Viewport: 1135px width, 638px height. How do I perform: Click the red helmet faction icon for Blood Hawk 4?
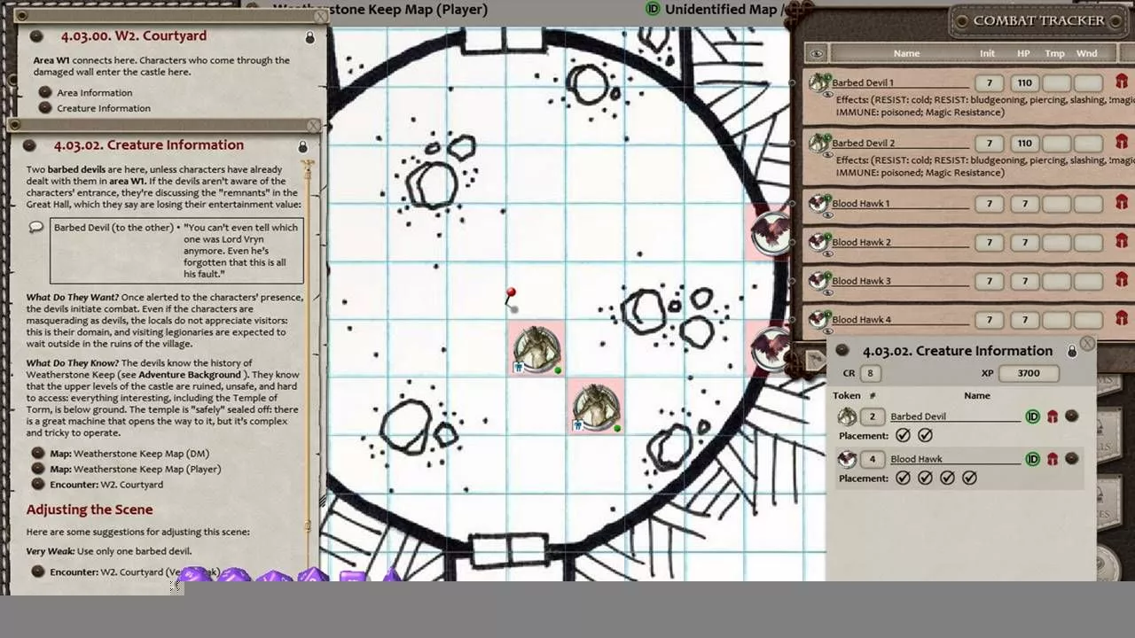[1122, 319]
